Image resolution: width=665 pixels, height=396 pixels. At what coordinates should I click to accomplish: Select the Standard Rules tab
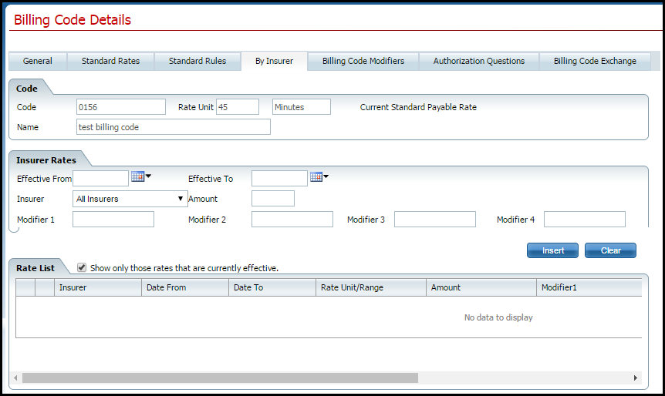click(197, 61)
